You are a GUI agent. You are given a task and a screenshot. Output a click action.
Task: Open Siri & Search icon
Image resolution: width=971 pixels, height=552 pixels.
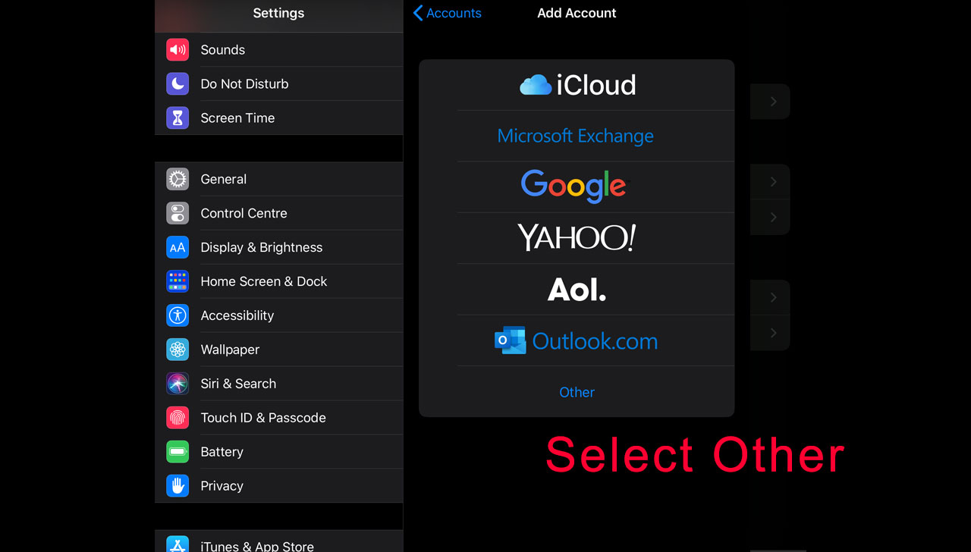(178, 384)
